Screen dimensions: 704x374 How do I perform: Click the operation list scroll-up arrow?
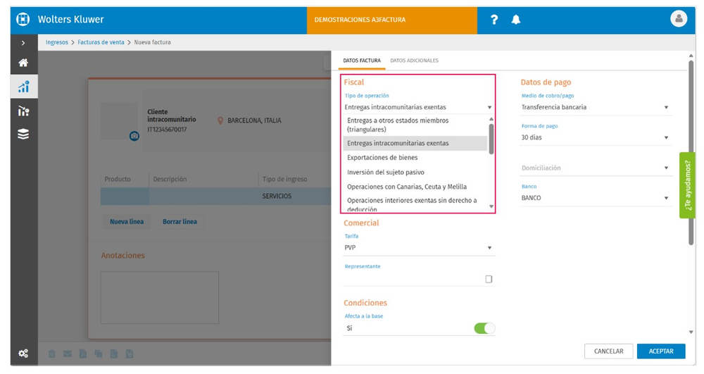pyautogui.click(x=491, y=119)
